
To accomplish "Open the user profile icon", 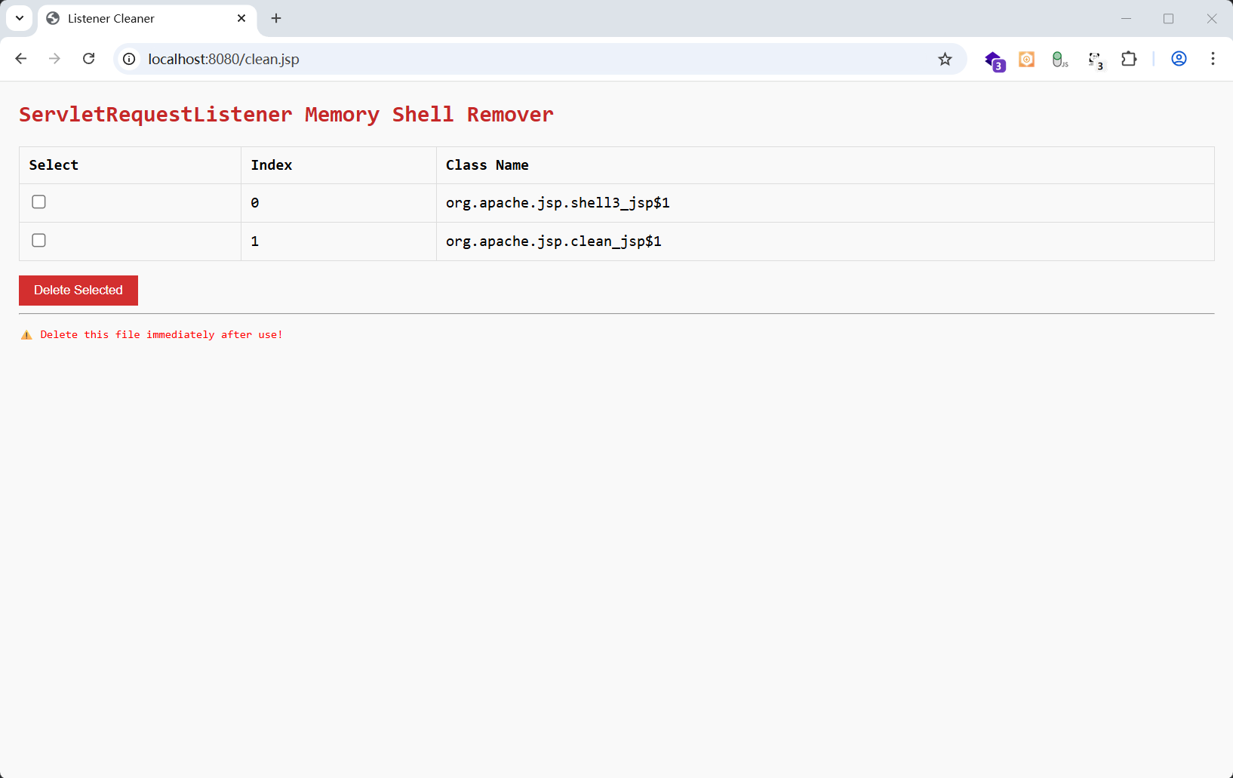I will pyautogui.click(x=1179, y=59).
